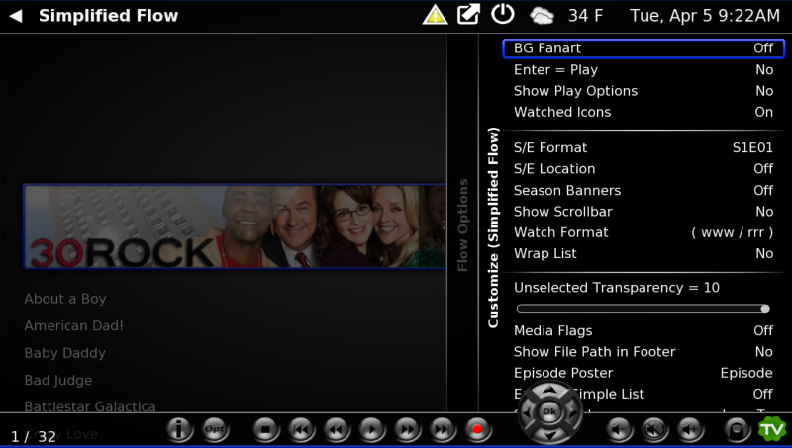The image size is (792, 448).
Task: Click the 34 F temperature readout
Action: coord(585,16)
